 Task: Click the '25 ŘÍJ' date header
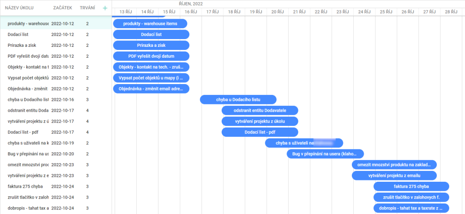pos(386,12)
